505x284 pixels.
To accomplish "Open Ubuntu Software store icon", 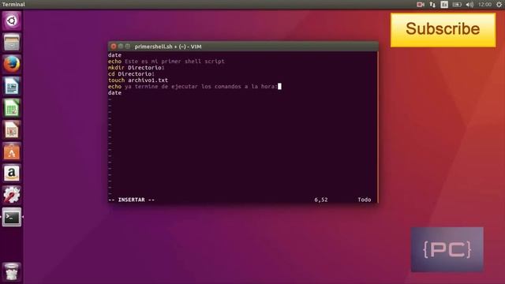I will [12, 151].
